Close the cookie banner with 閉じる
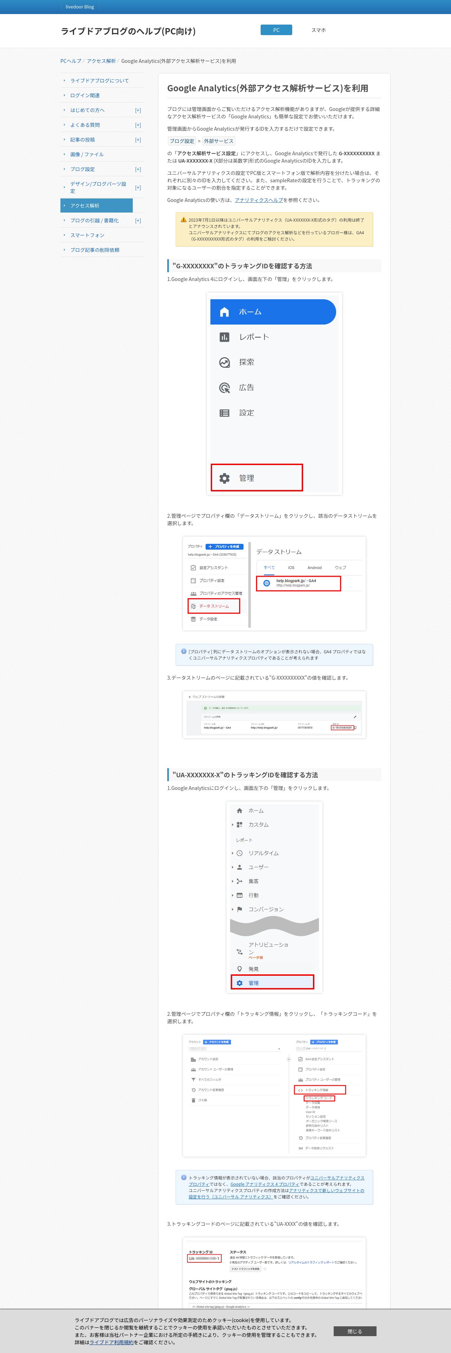Screen dimensions: 451x1353 355,1331
